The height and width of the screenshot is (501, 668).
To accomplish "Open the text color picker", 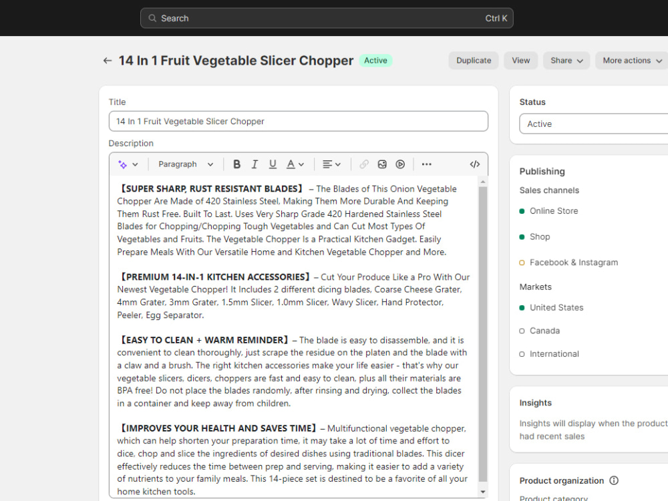I will tap(295, 164).
